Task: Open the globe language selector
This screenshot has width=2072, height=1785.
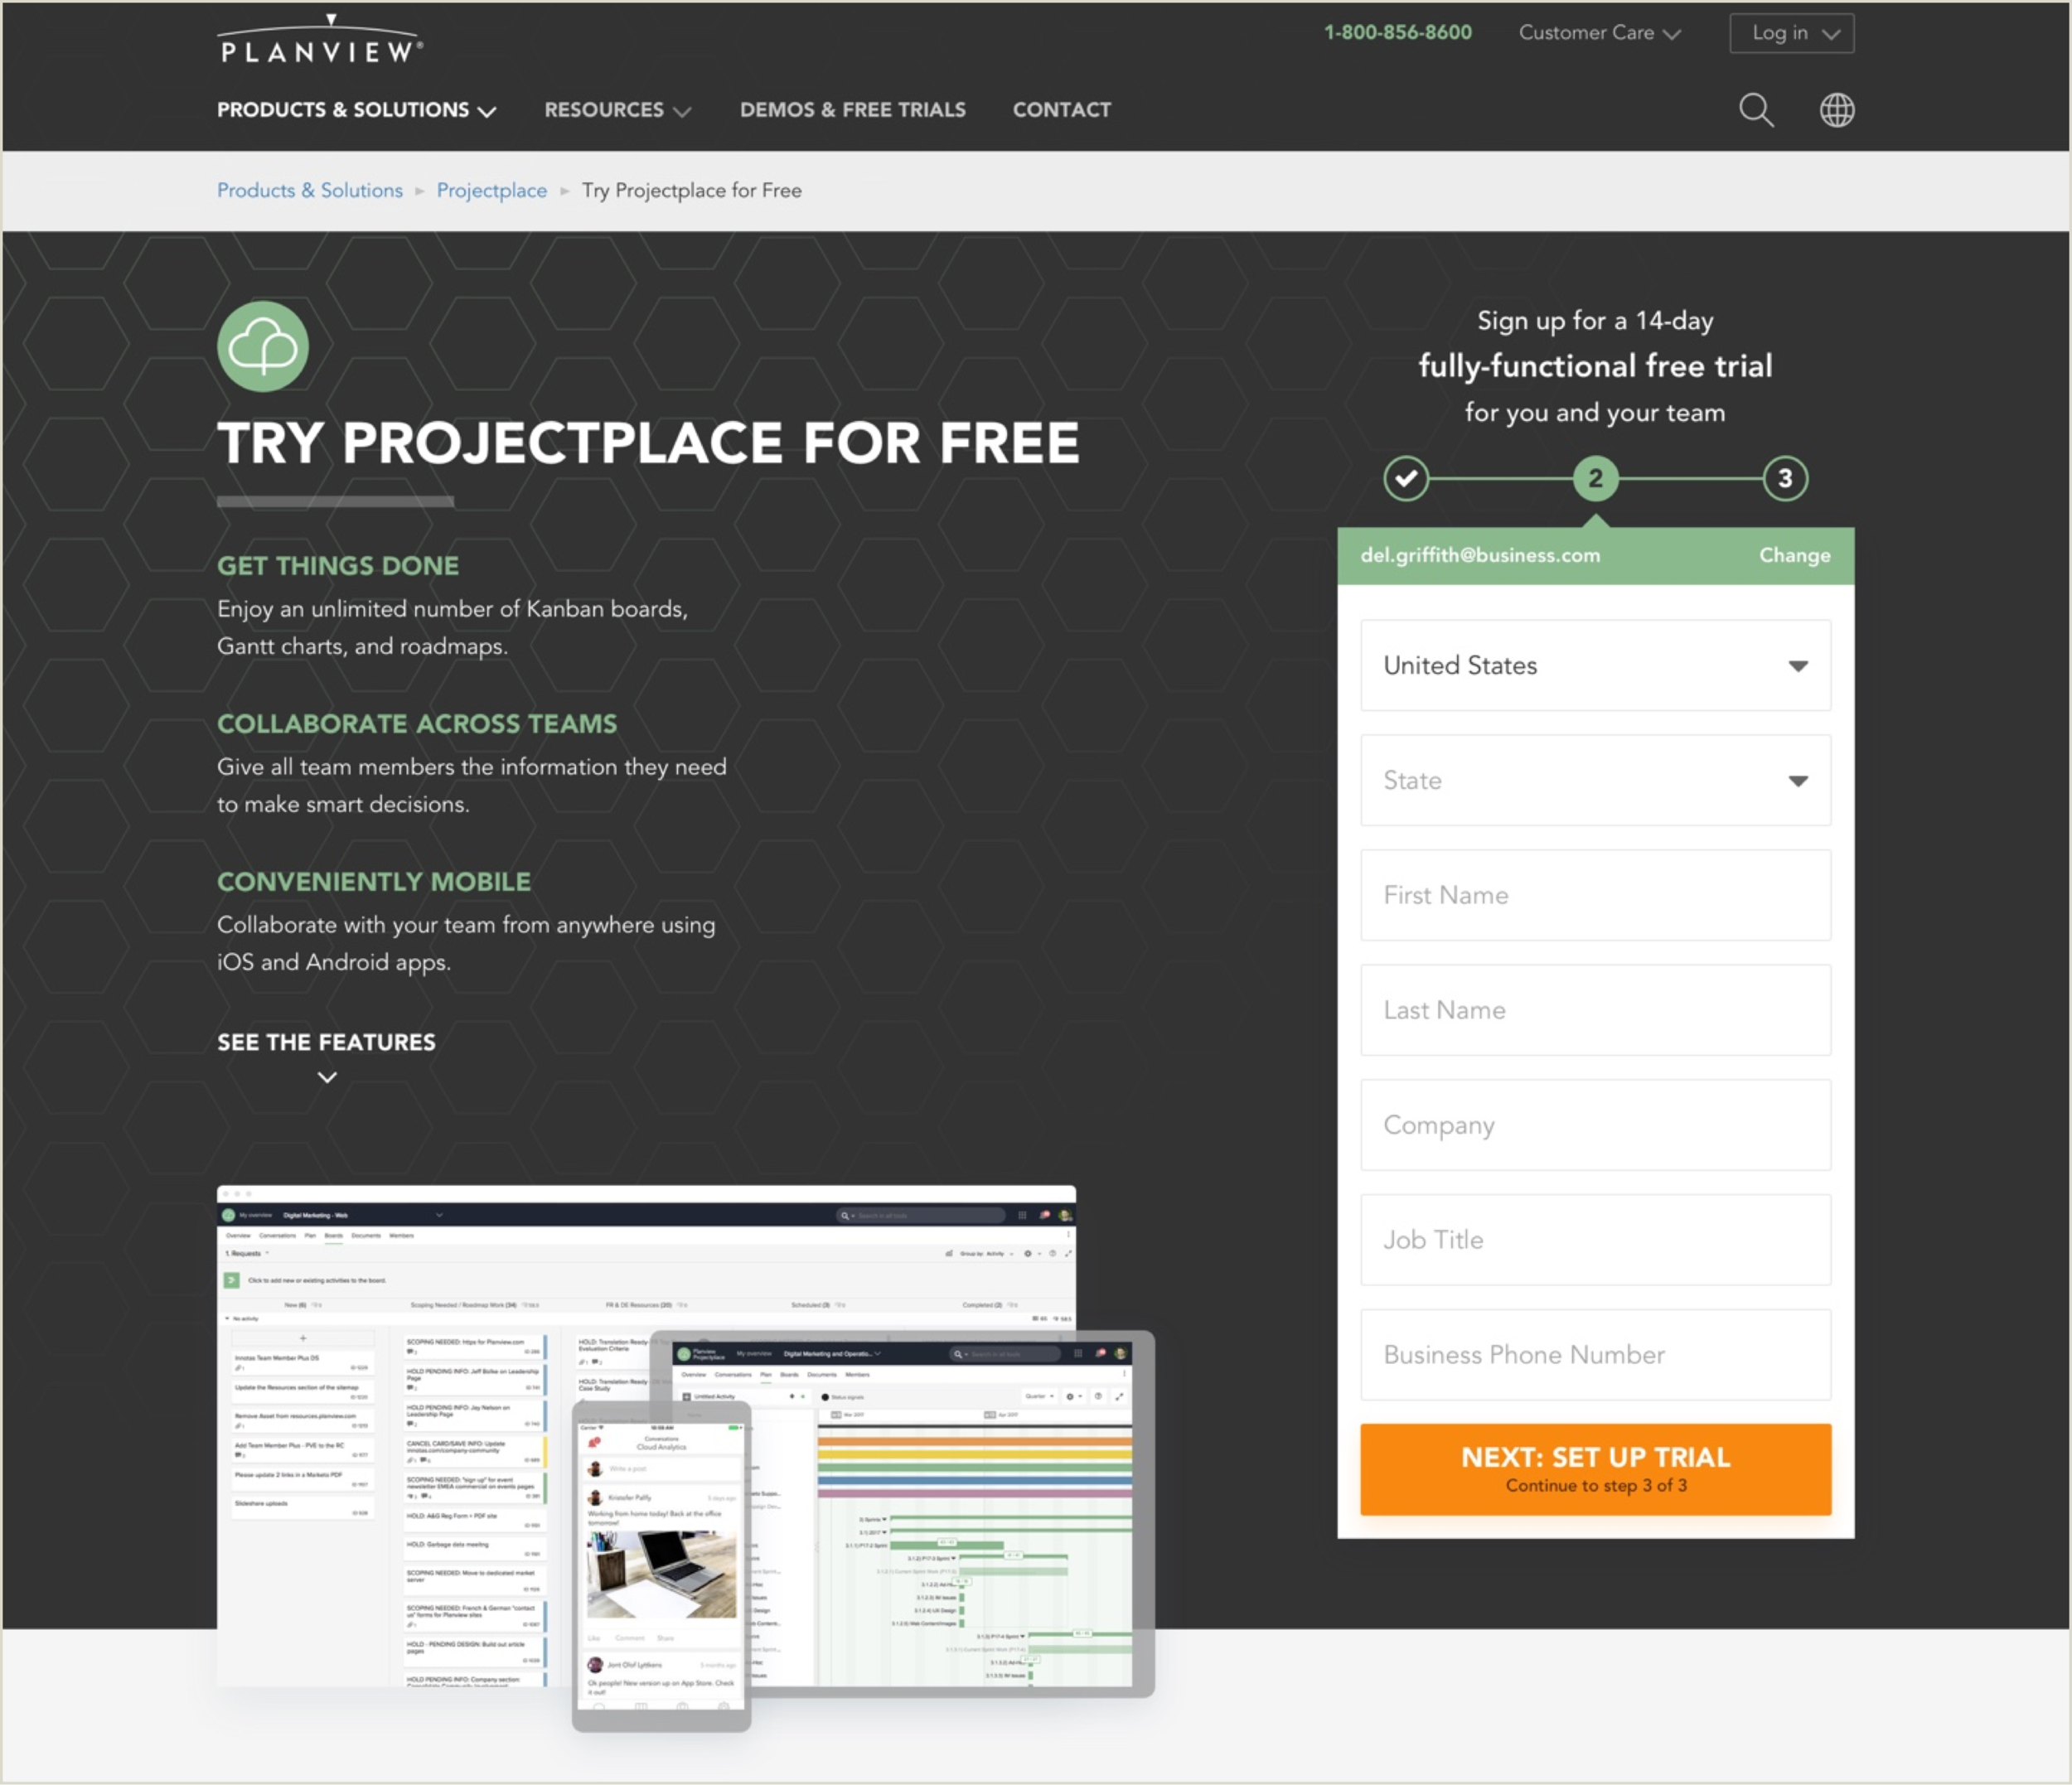Action: (x=1836, y=110)
